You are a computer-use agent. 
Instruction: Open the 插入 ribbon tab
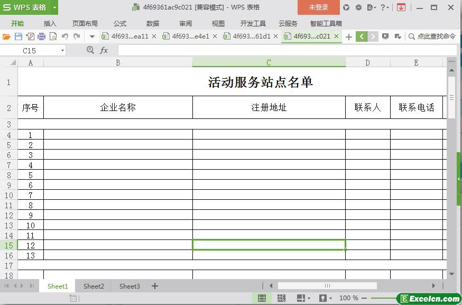(x=50, y=24)
